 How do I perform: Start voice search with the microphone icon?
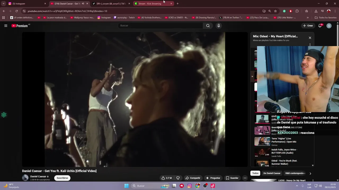[x=218, y=26]
